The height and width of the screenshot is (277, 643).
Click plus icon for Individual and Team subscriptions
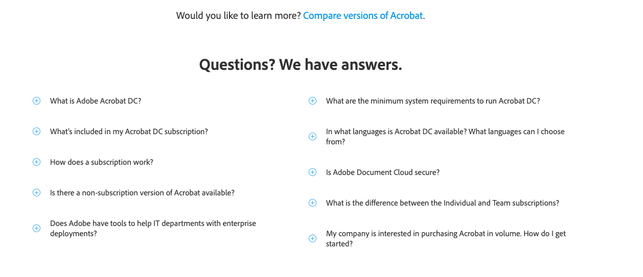click(x=312, y=203)
